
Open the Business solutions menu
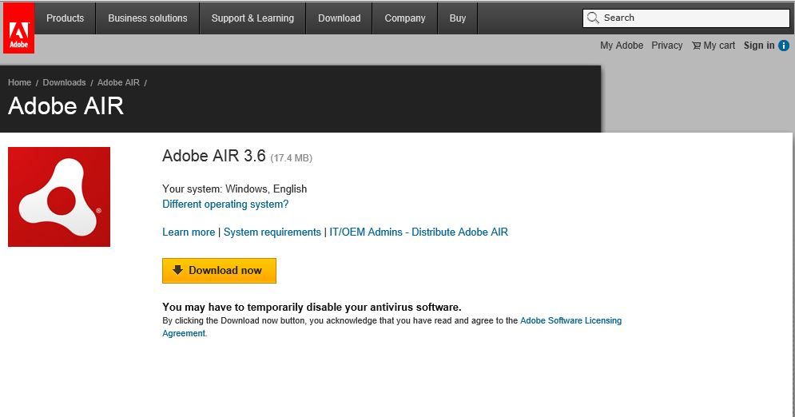click(148, 18)
